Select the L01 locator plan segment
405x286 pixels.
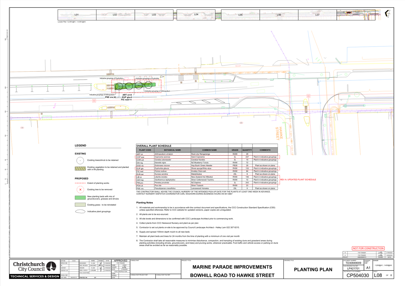tap(77, 15)
